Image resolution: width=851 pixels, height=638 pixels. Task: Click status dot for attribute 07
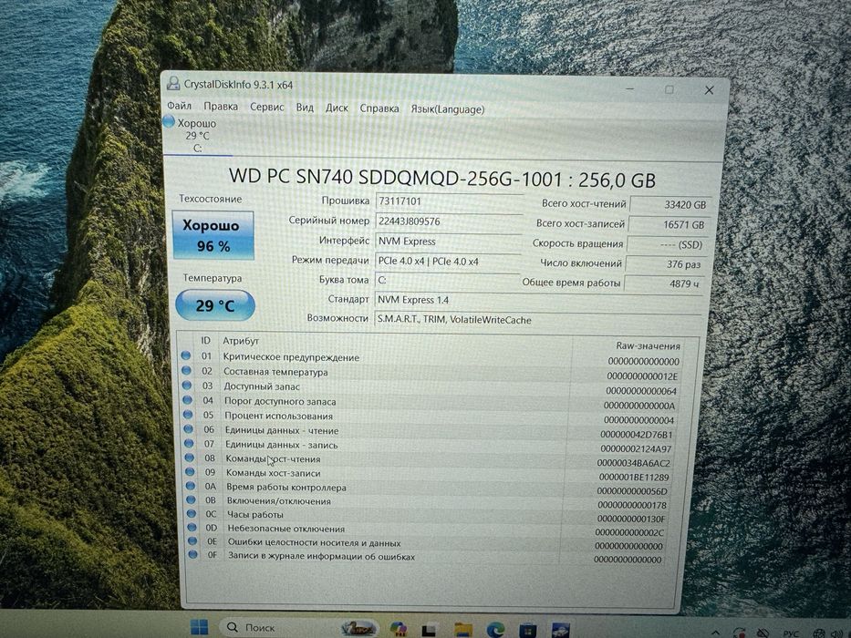tap(189, 443)
